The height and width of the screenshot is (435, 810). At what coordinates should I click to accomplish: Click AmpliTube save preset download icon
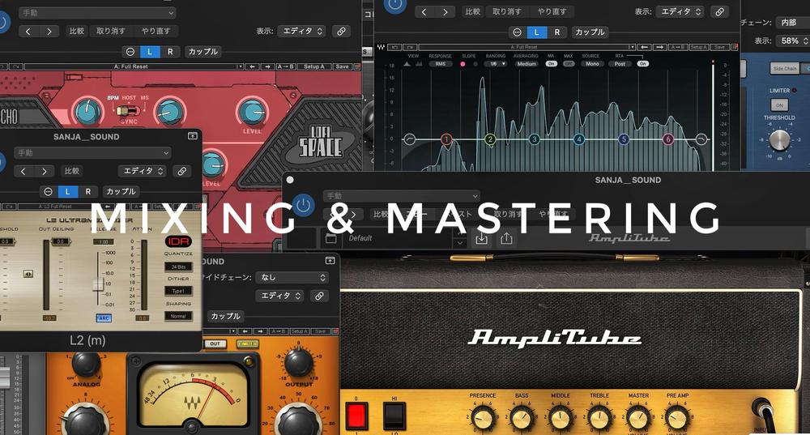pos(481,238)
